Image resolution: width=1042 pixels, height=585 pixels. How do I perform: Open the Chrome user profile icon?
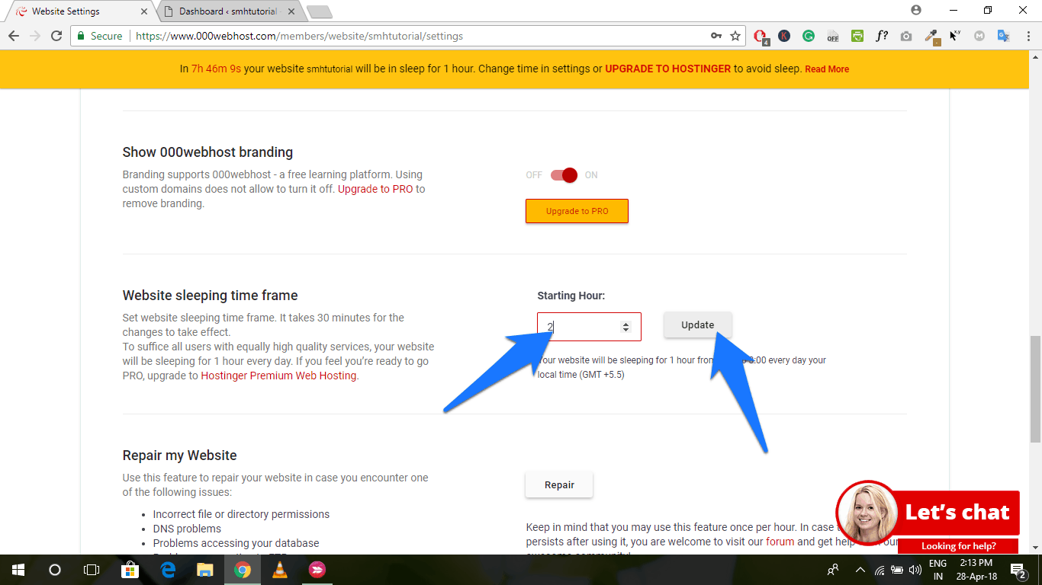(x=916, y=10)
